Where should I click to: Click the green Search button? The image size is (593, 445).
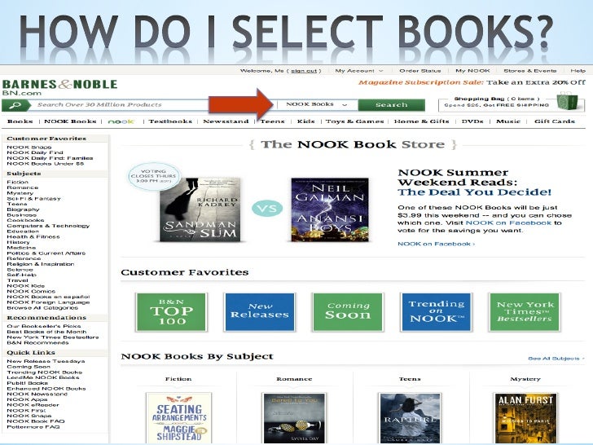[392, 105]
